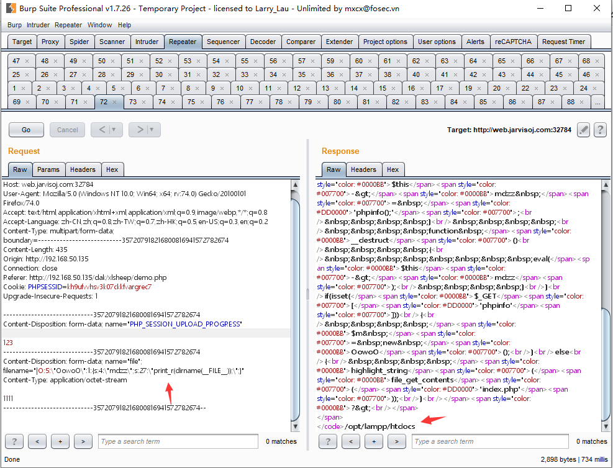Open the Intruder menu
613x468 pixels.
(x=38, y=25)
